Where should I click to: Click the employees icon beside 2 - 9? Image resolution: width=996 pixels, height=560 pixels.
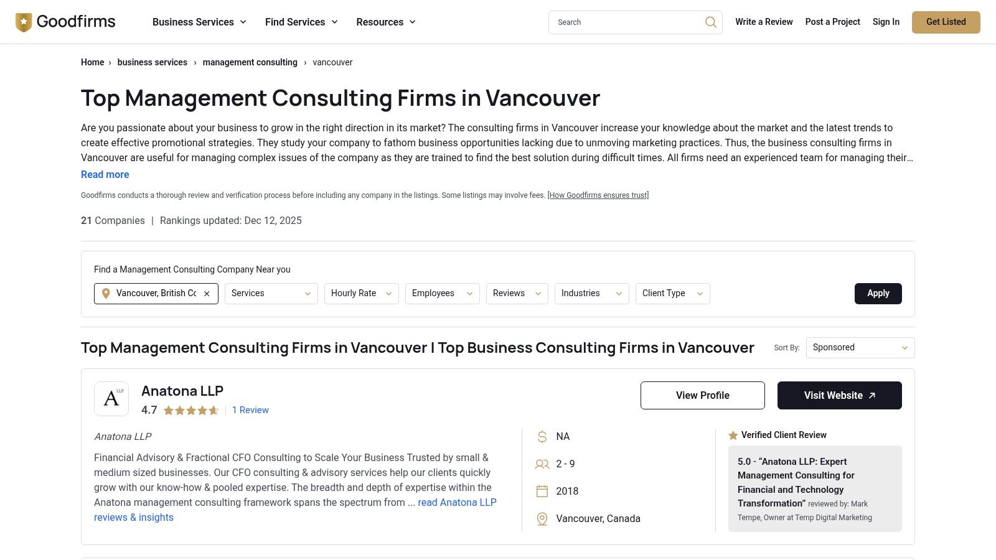(542, 464)
